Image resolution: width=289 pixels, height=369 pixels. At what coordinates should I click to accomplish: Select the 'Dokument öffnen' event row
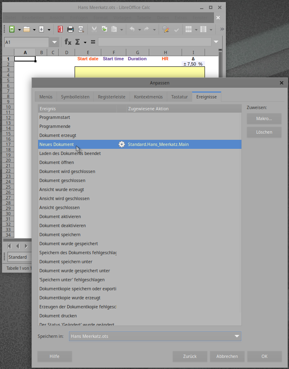140,162
